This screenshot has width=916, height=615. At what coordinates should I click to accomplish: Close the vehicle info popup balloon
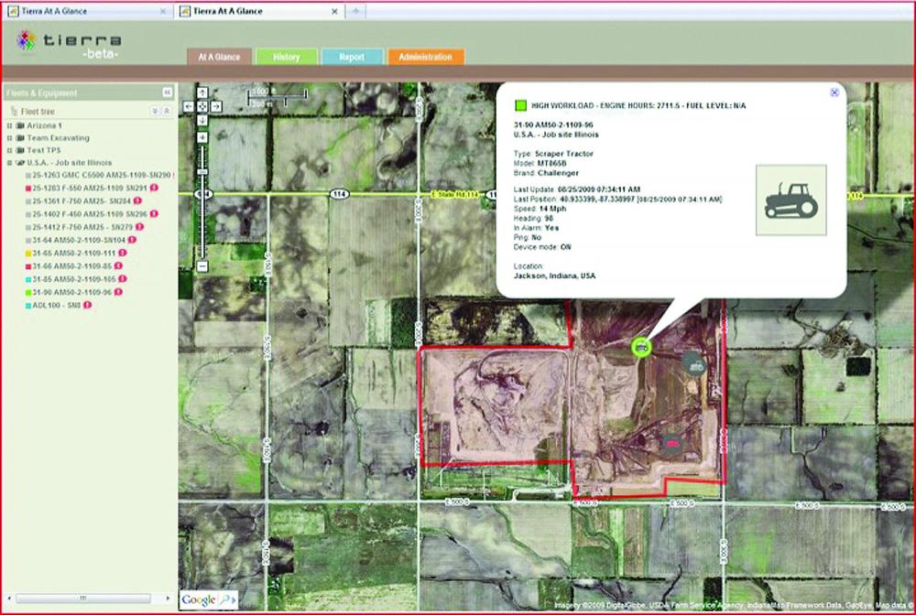coord(834,92)
